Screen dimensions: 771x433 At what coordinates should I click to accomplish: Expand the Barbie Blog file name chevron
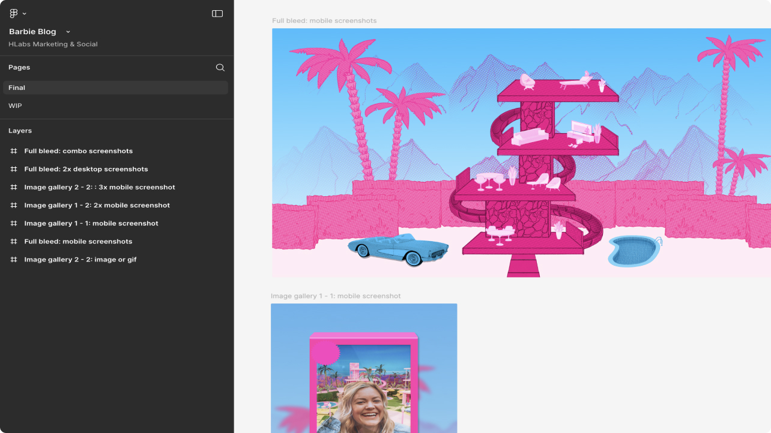coord(68,32)
